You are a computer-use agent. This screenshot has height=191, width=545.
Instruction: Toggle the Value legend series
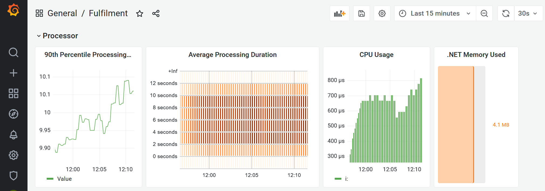pyautogui.click(x=64, y=179)
